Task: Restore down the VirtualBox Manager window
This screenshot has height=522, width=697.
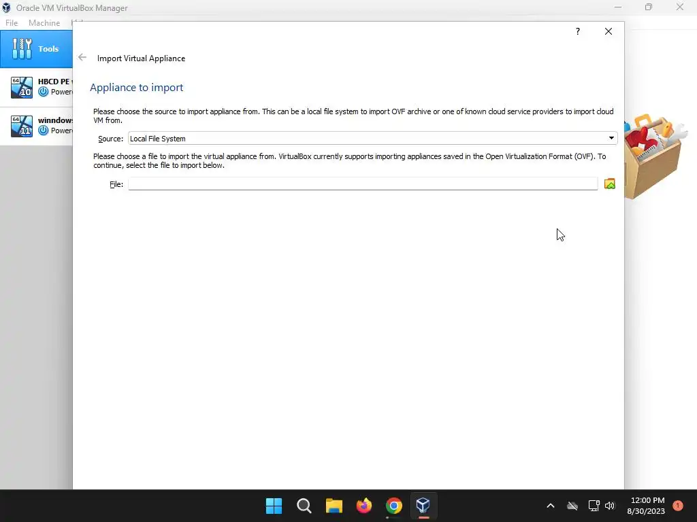Action: [x=649, y=7]
